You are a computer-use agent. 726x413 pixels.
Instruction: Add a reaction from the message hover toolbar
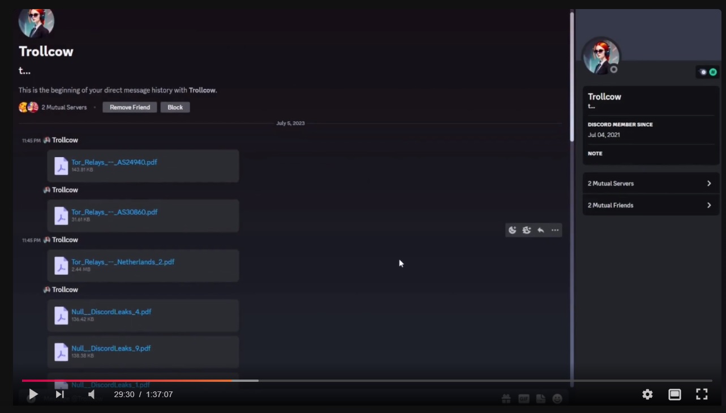coord(513,230)
